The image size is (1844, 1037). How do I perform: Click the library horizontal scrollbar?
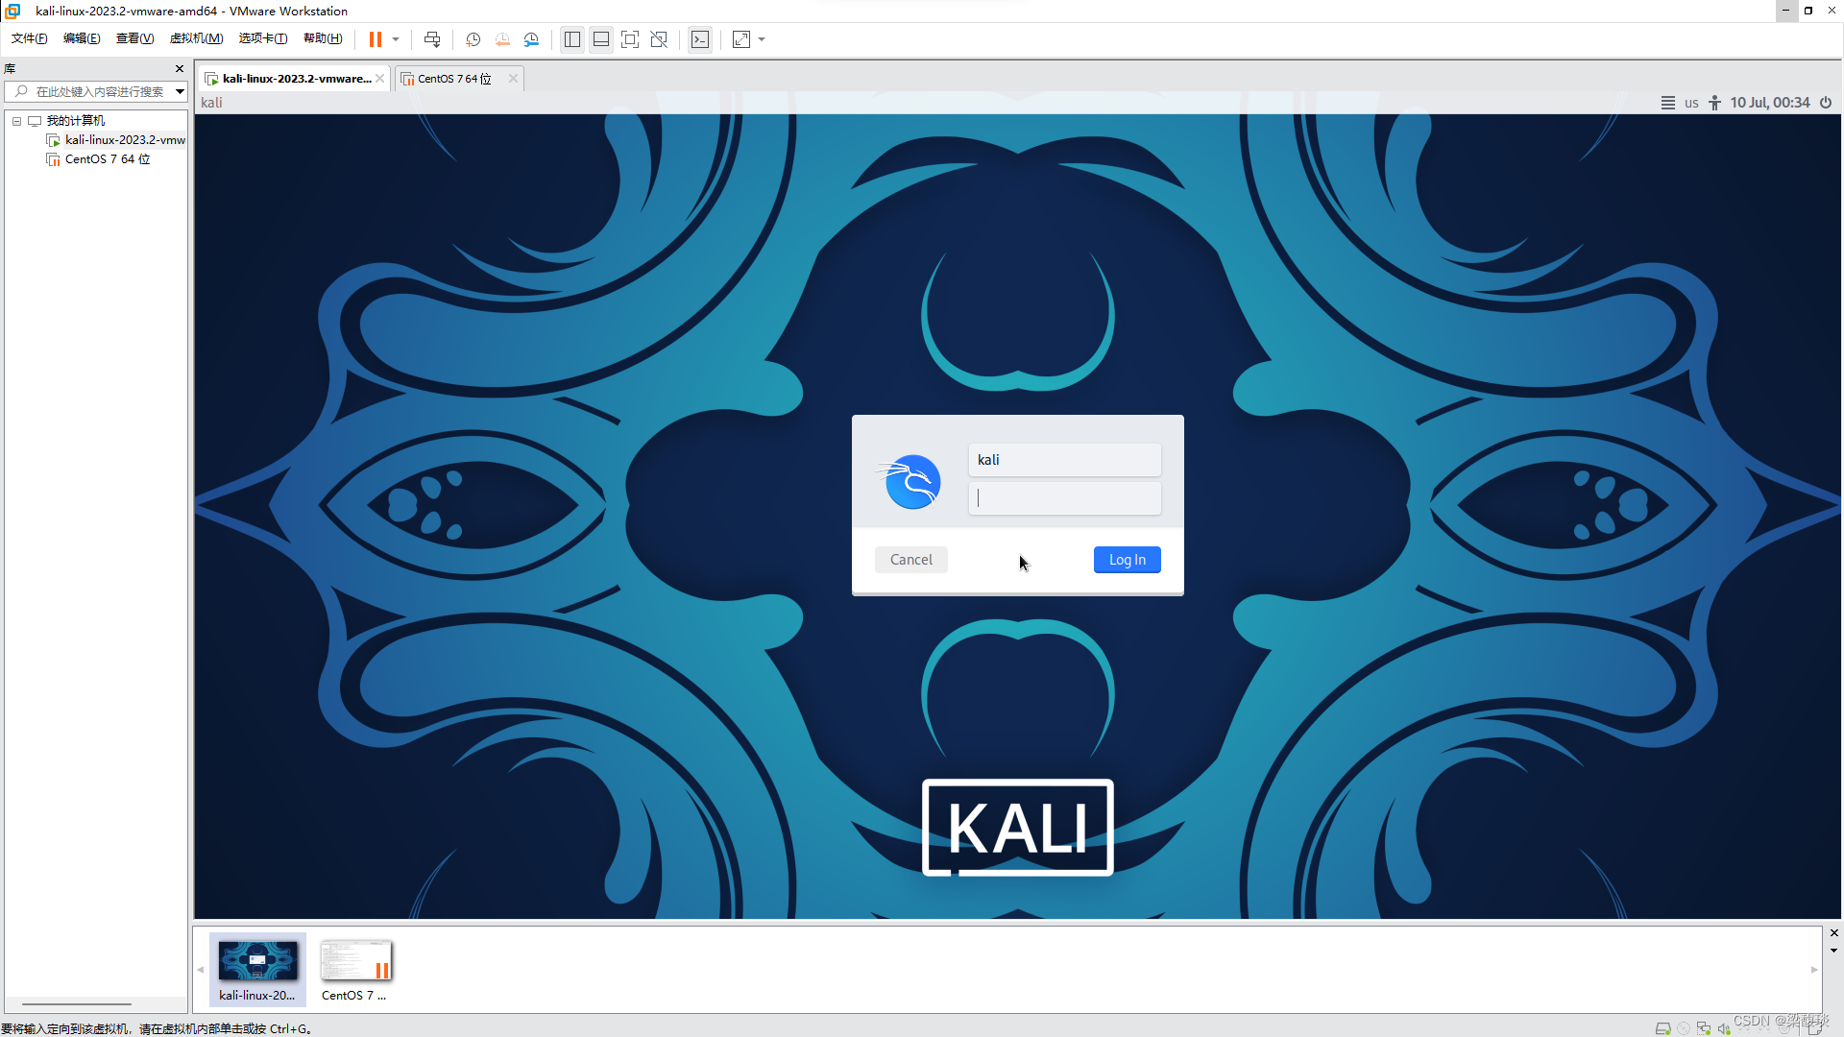[x=77, y=1004]
